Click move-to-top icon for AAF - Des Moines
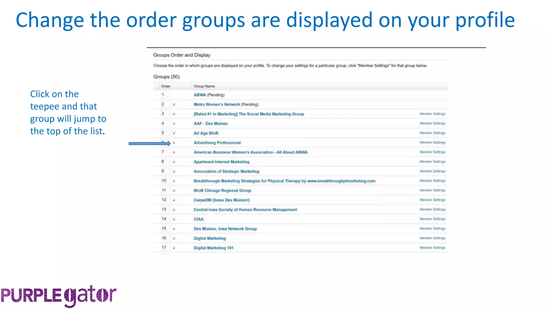Screen dimensions: 549x309 pos(174,124)
